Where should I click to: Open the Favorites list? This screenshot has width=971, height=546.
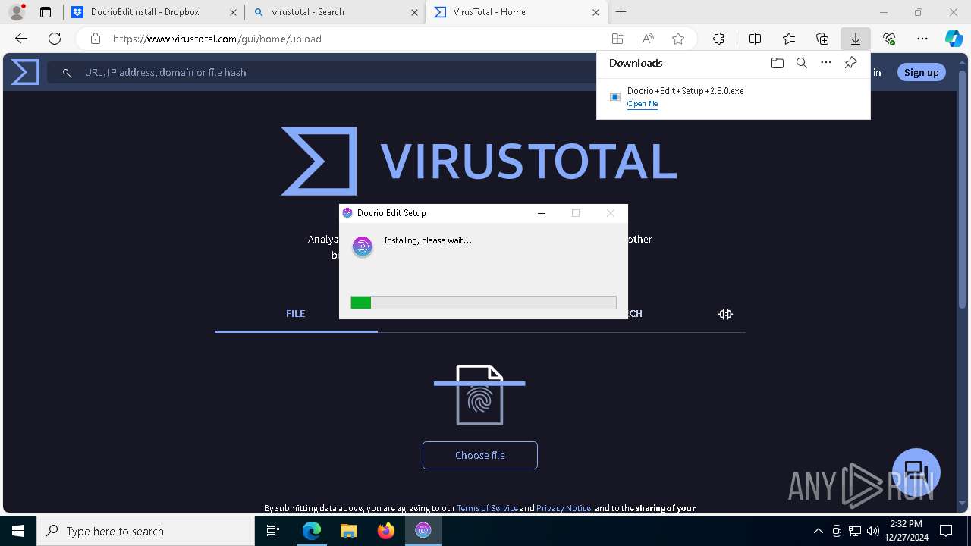click(789, 39)
